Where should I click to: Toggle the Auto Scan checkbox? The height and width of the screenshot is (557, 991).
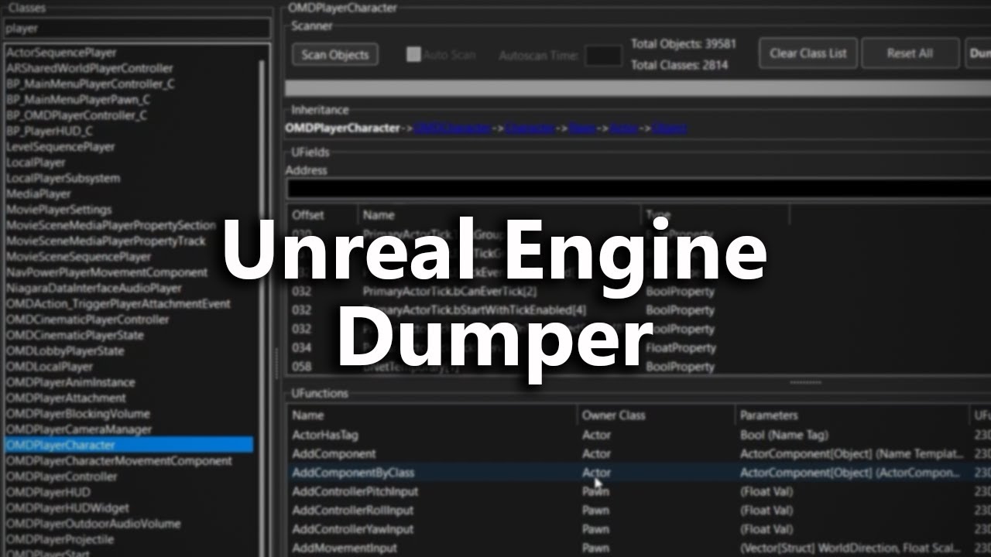click(414, 55)
